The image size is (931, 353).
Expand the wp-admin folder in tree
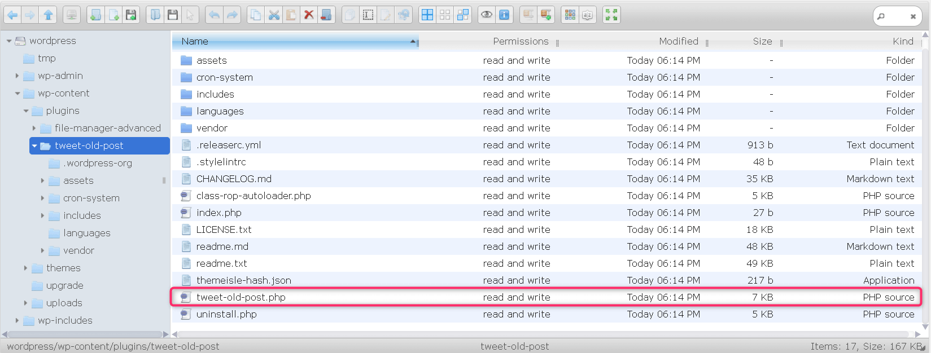[17, 76]
